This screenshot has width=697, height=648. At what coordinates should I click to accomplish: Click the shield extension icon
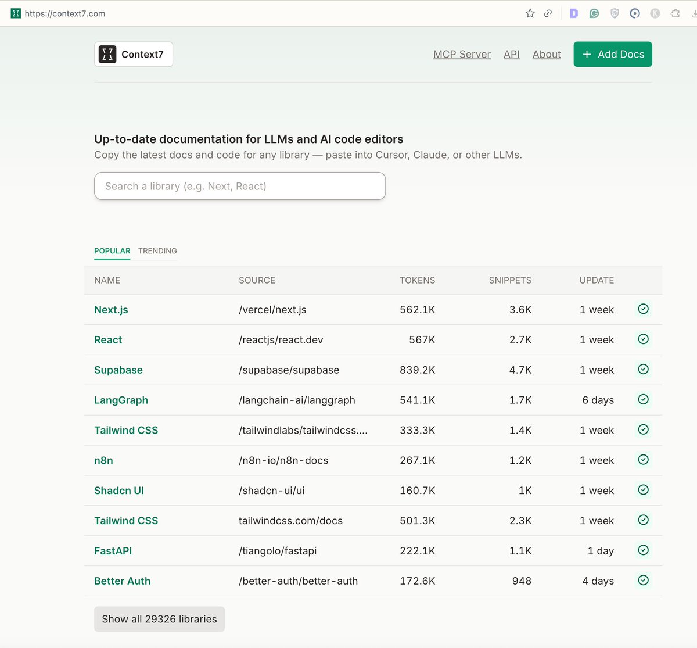(615, 13)
